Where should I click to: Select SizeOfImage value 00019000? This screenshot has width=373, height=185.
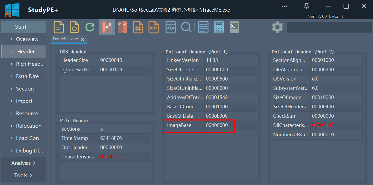[323, 97]
